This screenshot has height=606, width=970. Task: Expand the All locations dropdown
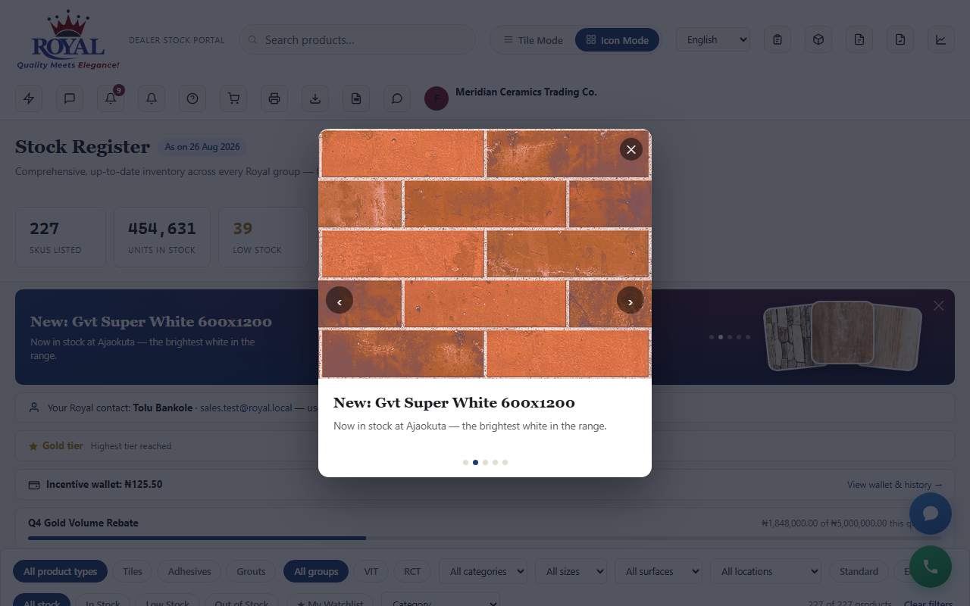coord(765,571)
